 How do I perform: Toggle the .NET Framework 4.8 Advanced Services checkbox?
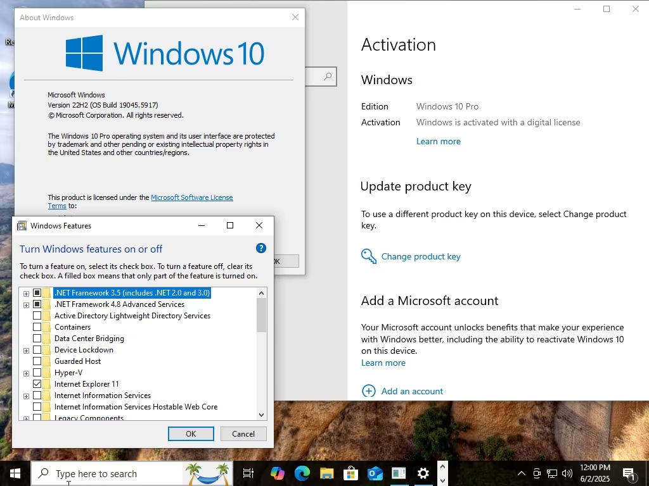pos(37,304)
